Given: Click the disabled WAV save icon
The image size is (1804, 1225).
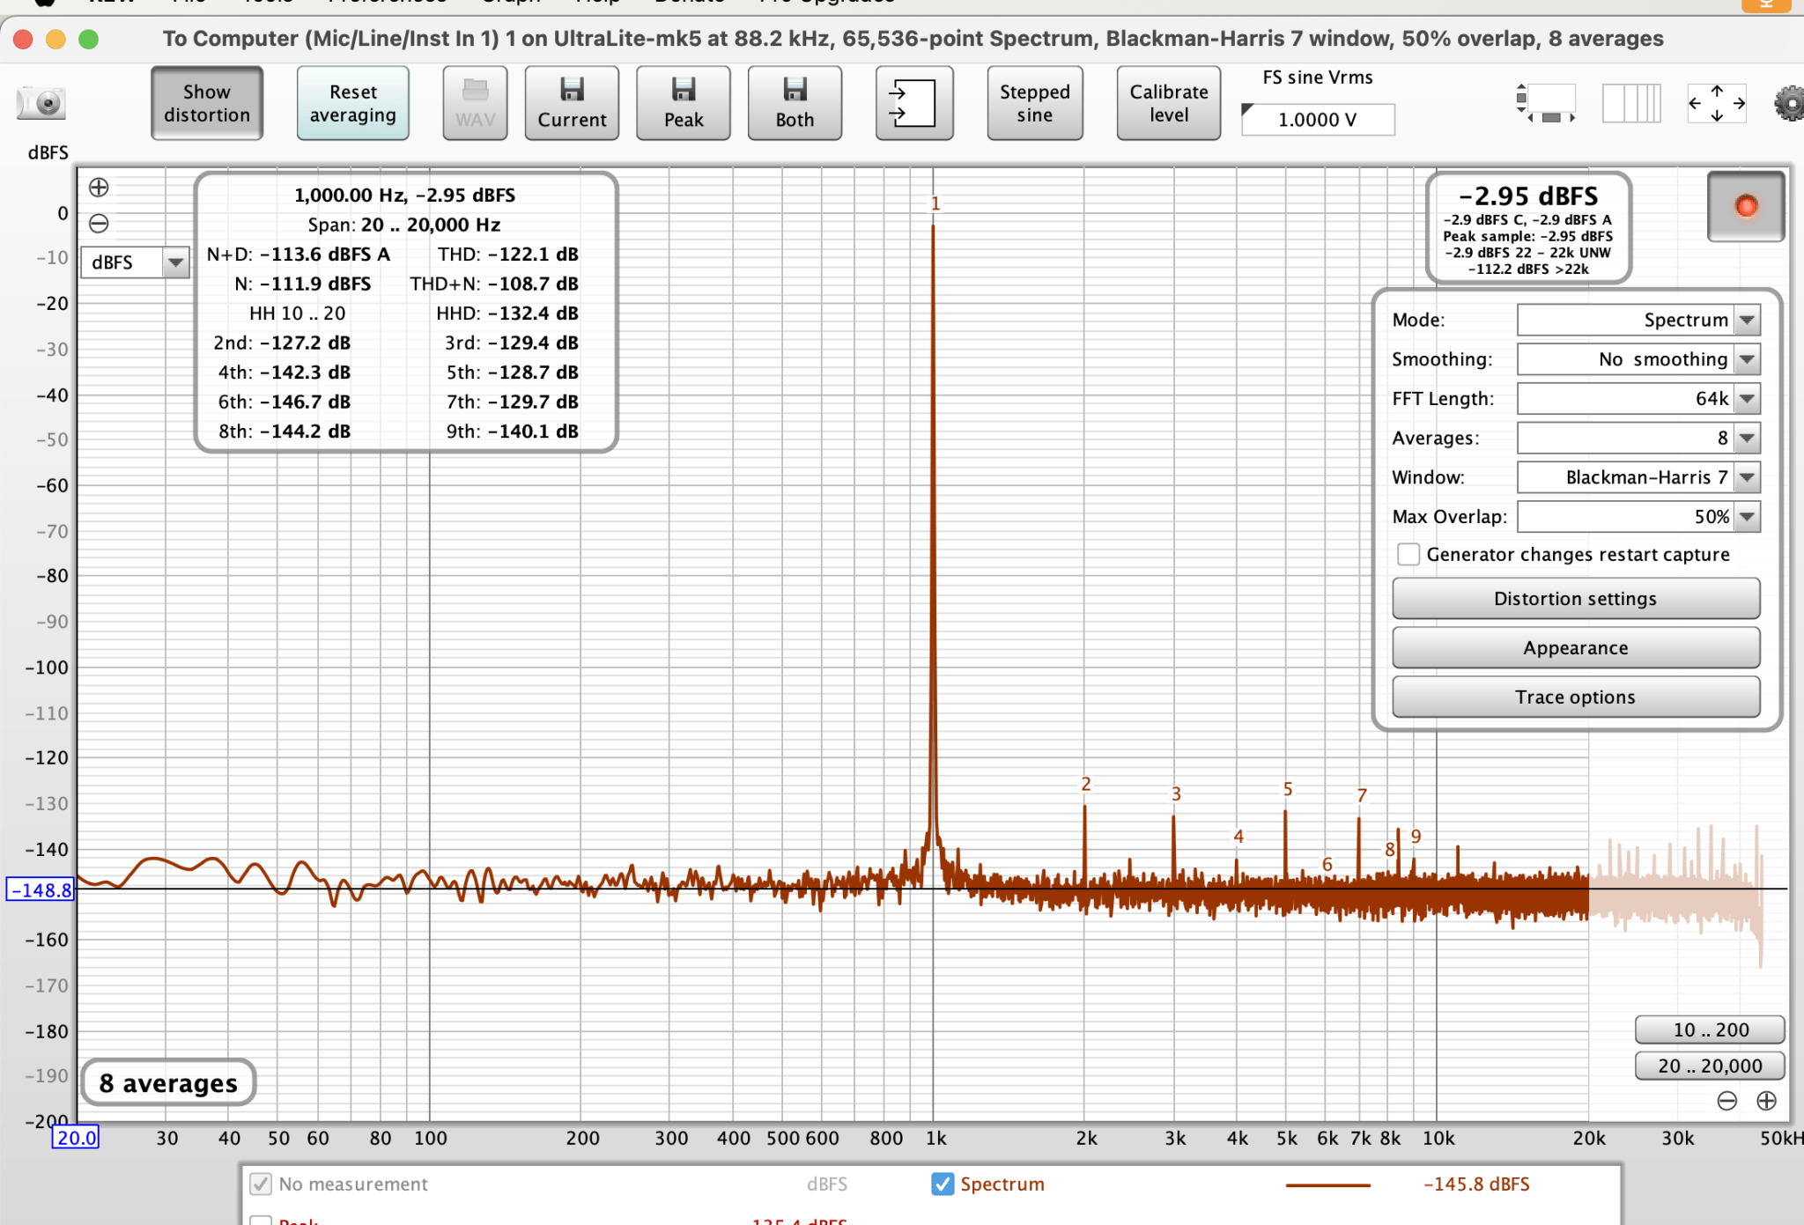Looking at the screenshot, I should [x=475, y=103].
